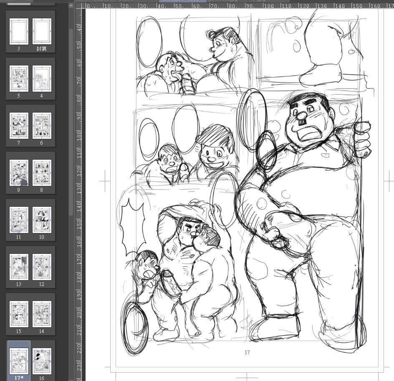Select page 8 thumbnail
The height and width of the screenshot is (381, 394).
pyautogui.click(x=42, y=173)
